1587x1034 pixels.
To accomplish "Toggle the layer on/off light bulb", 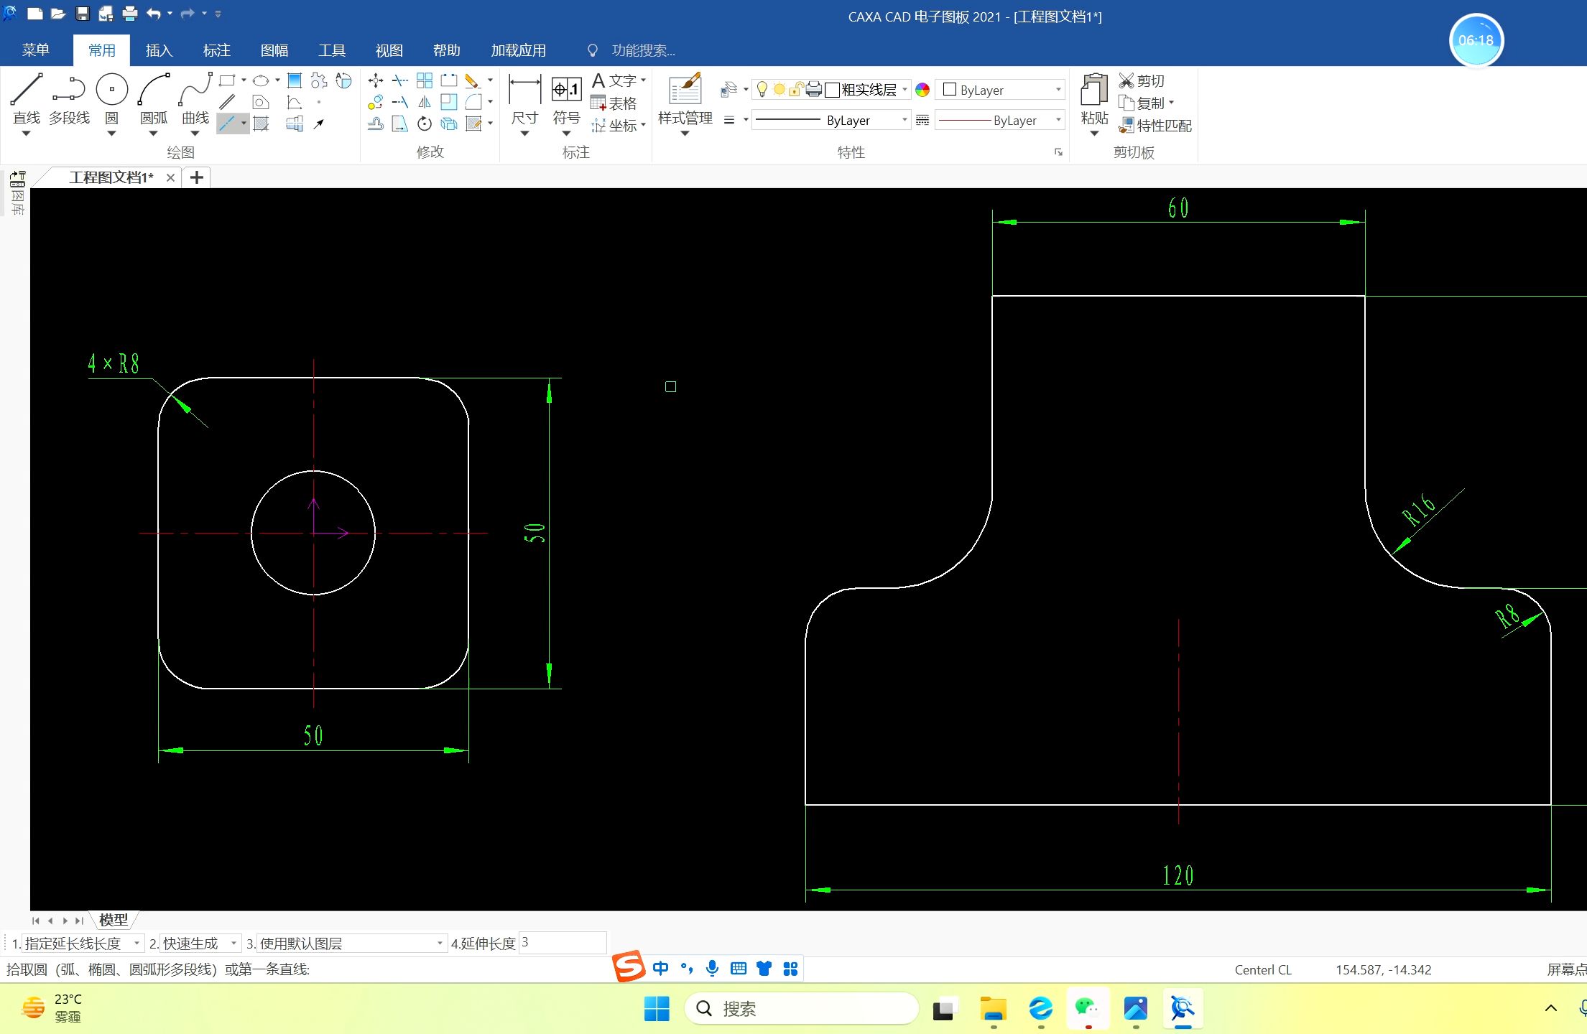I will [x=762, y=90].
